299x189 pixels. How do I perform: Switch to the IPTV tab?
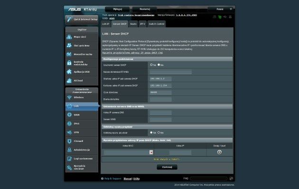pos(142,24)
